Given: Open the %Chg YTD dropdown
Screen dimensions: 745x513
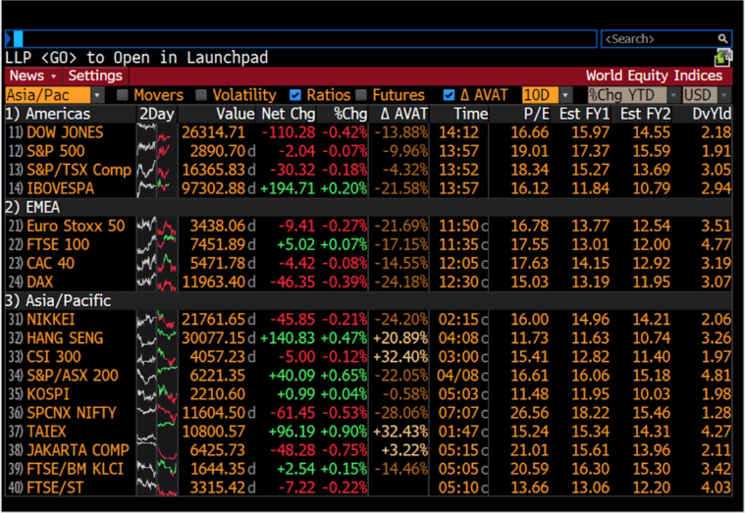Looking at the screenshot, I should (673, 95).
